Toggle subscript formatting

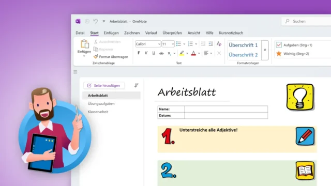tap(169, 53)
